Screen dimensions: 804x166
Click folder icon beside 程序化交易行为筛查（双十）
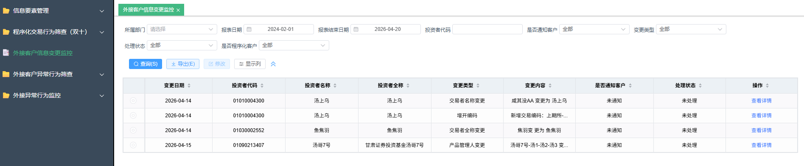point(6,32)
